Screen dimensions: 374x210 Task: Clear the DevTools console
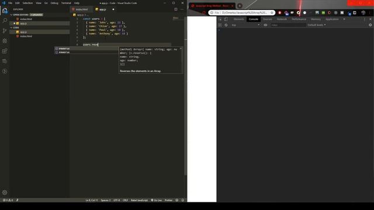point(226,25)
